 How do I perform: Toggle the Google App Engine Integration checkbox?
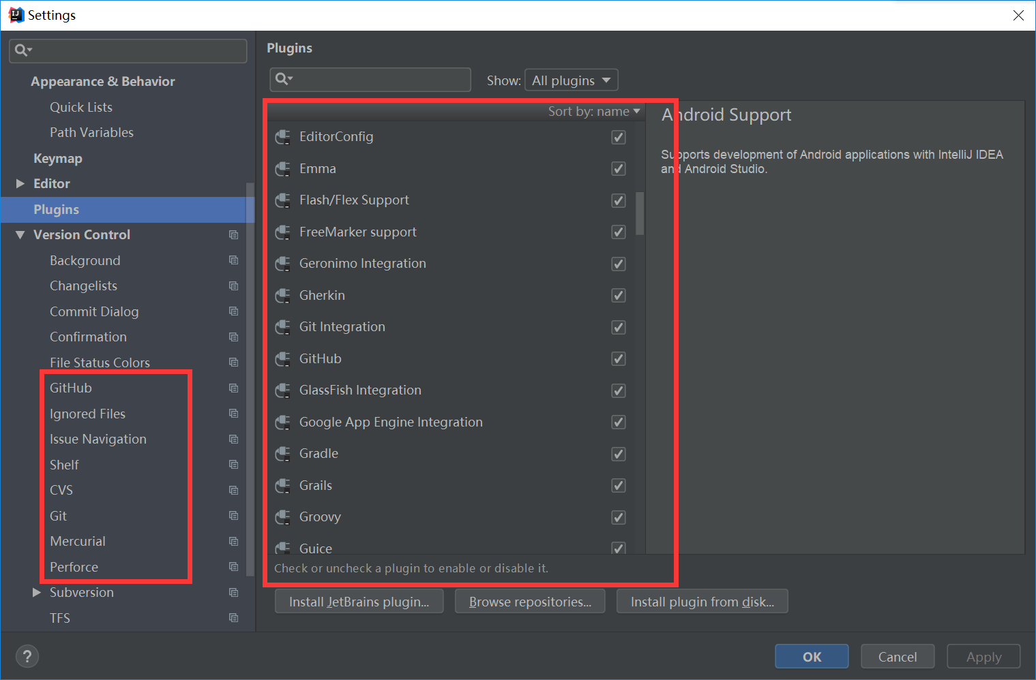click(619, 422)
